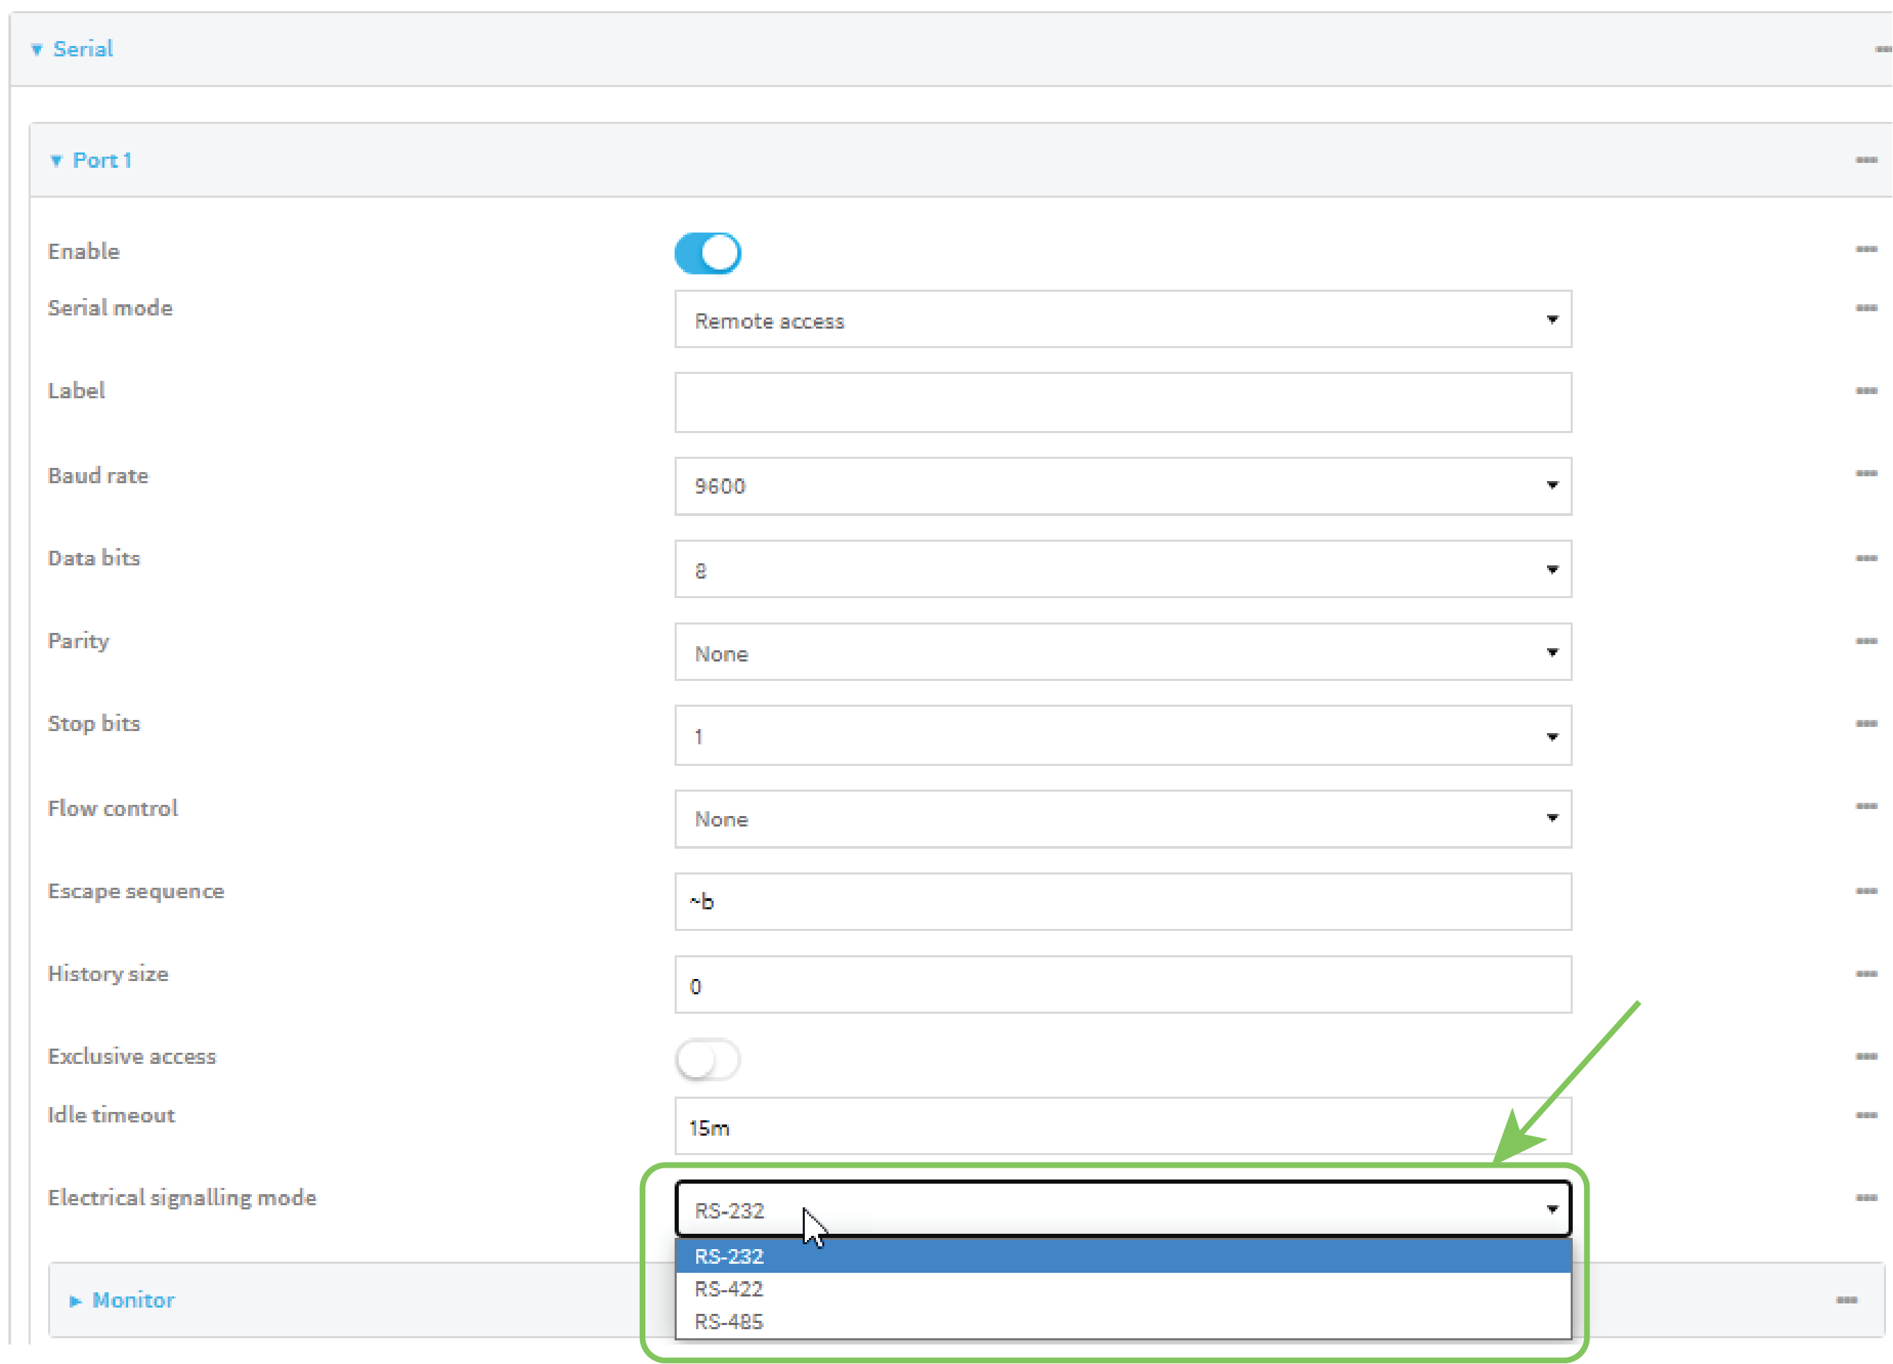This screenshot has height=1364, width=1893.
Task: Open the Stop bits dropdown
Action: [1122, 735]
